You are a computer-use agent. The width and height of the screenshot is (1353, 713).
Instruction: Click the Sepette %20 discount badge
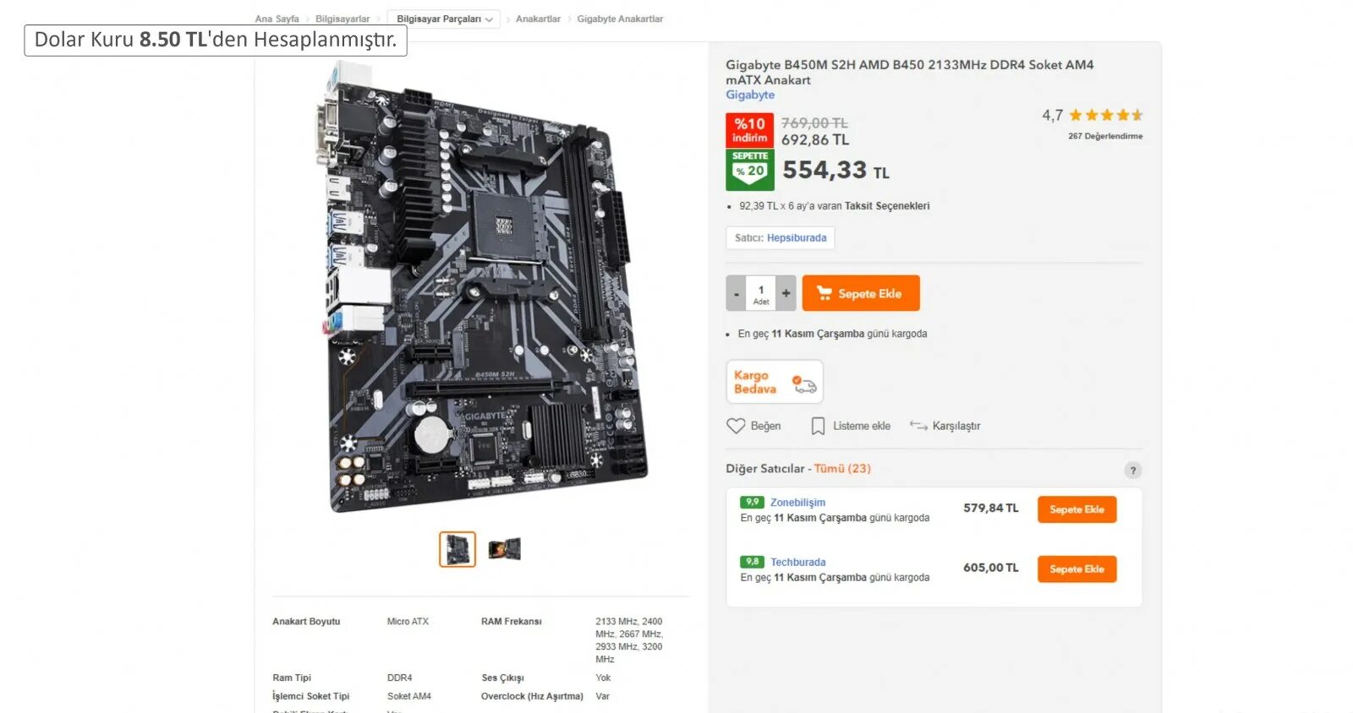750,170
